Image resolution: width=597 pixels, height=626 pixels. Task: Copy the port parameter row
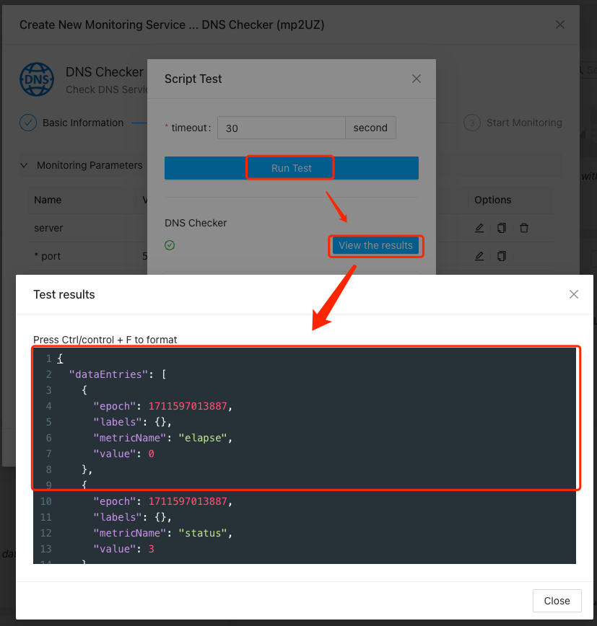(502, 255)
